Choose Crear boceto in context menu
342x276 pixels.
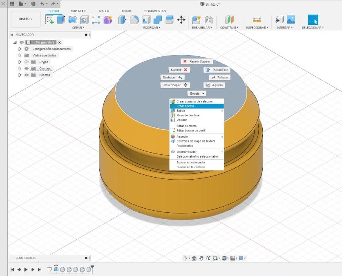pyautogui.click(x=197, y=106)
